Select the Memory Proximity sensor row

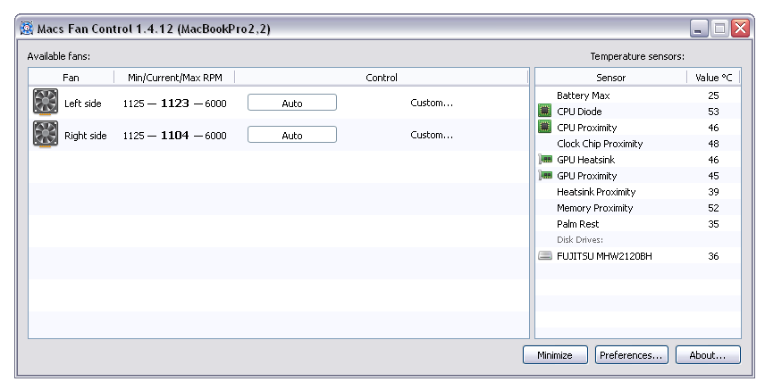click(594, 208)
